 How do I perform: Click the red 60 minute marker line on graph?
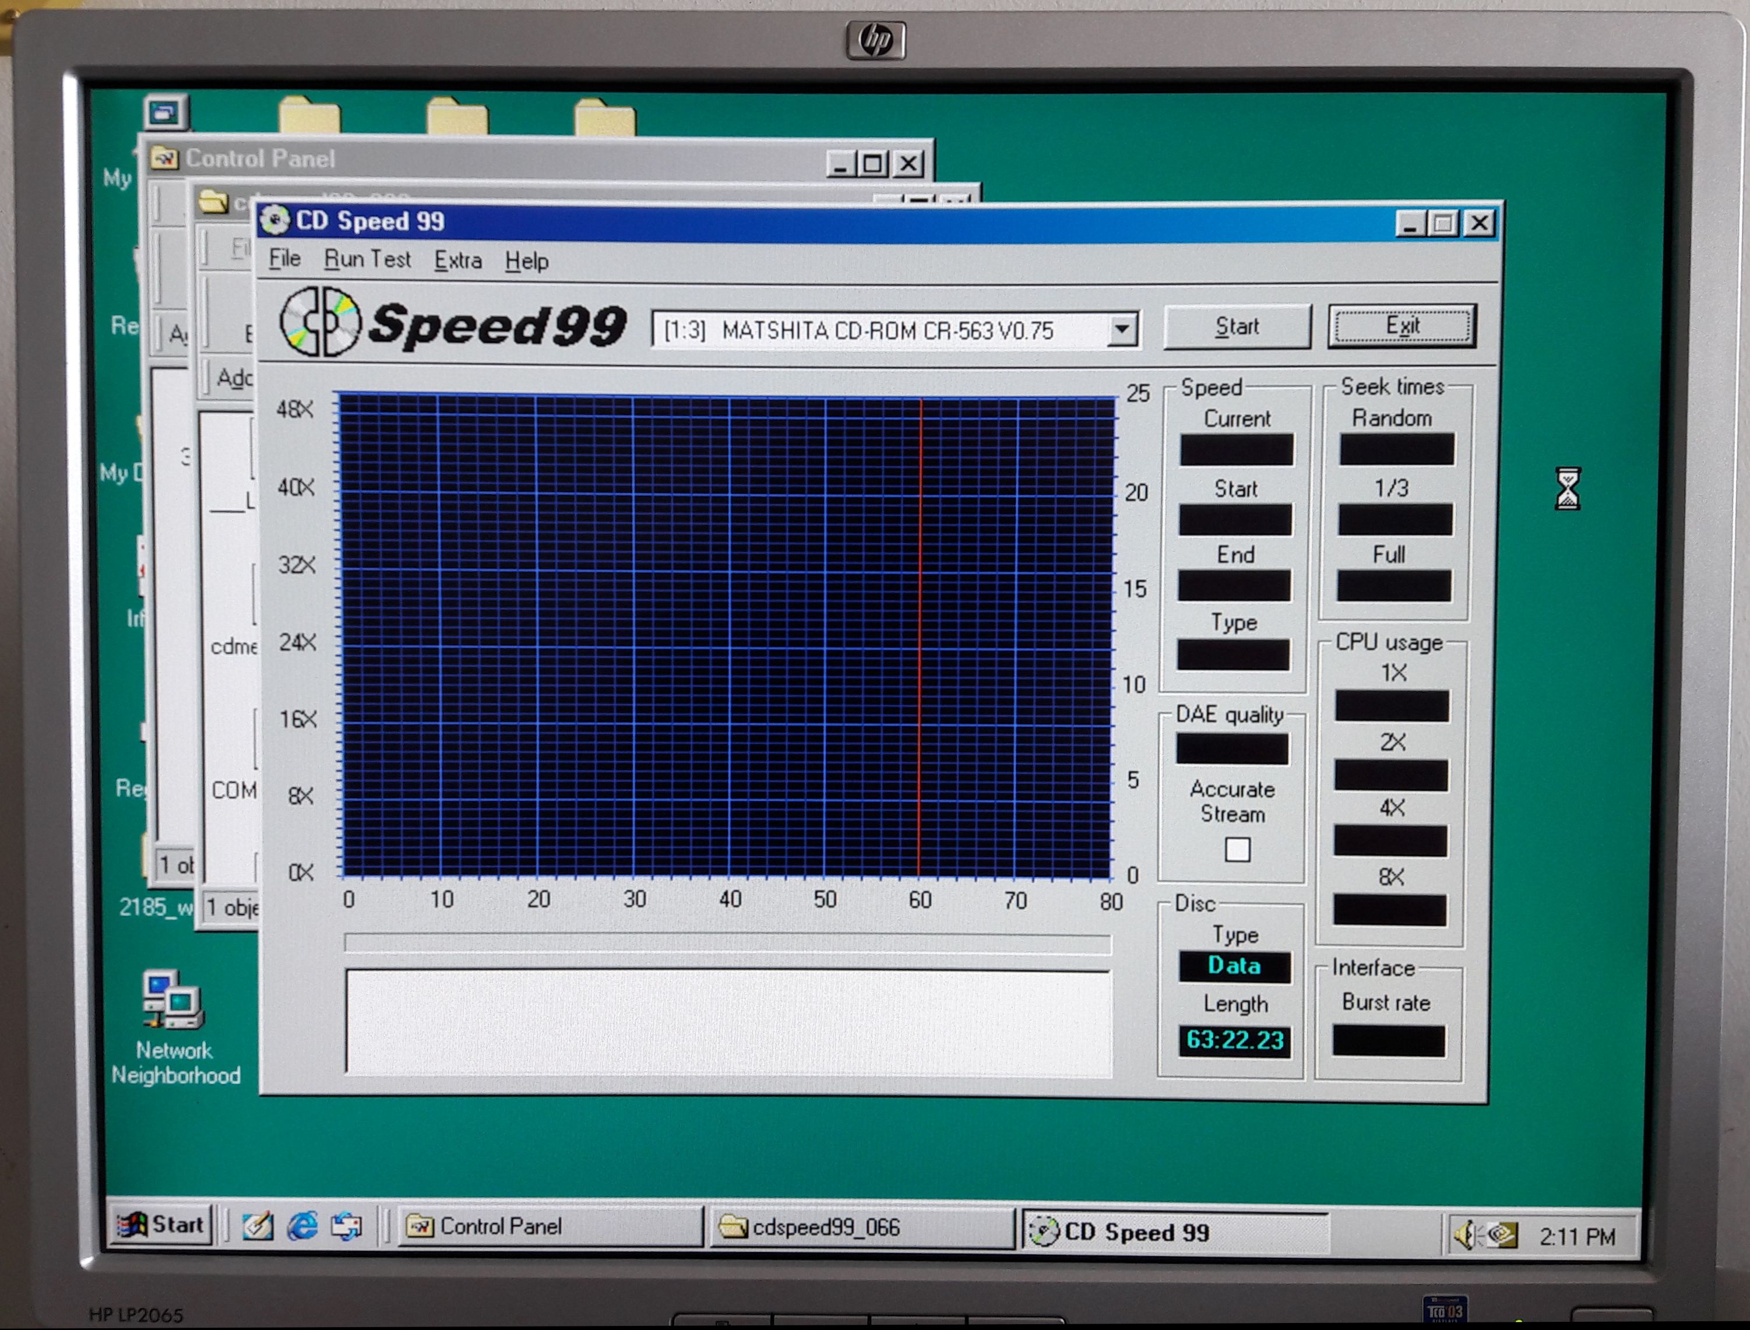click(919, 637)
